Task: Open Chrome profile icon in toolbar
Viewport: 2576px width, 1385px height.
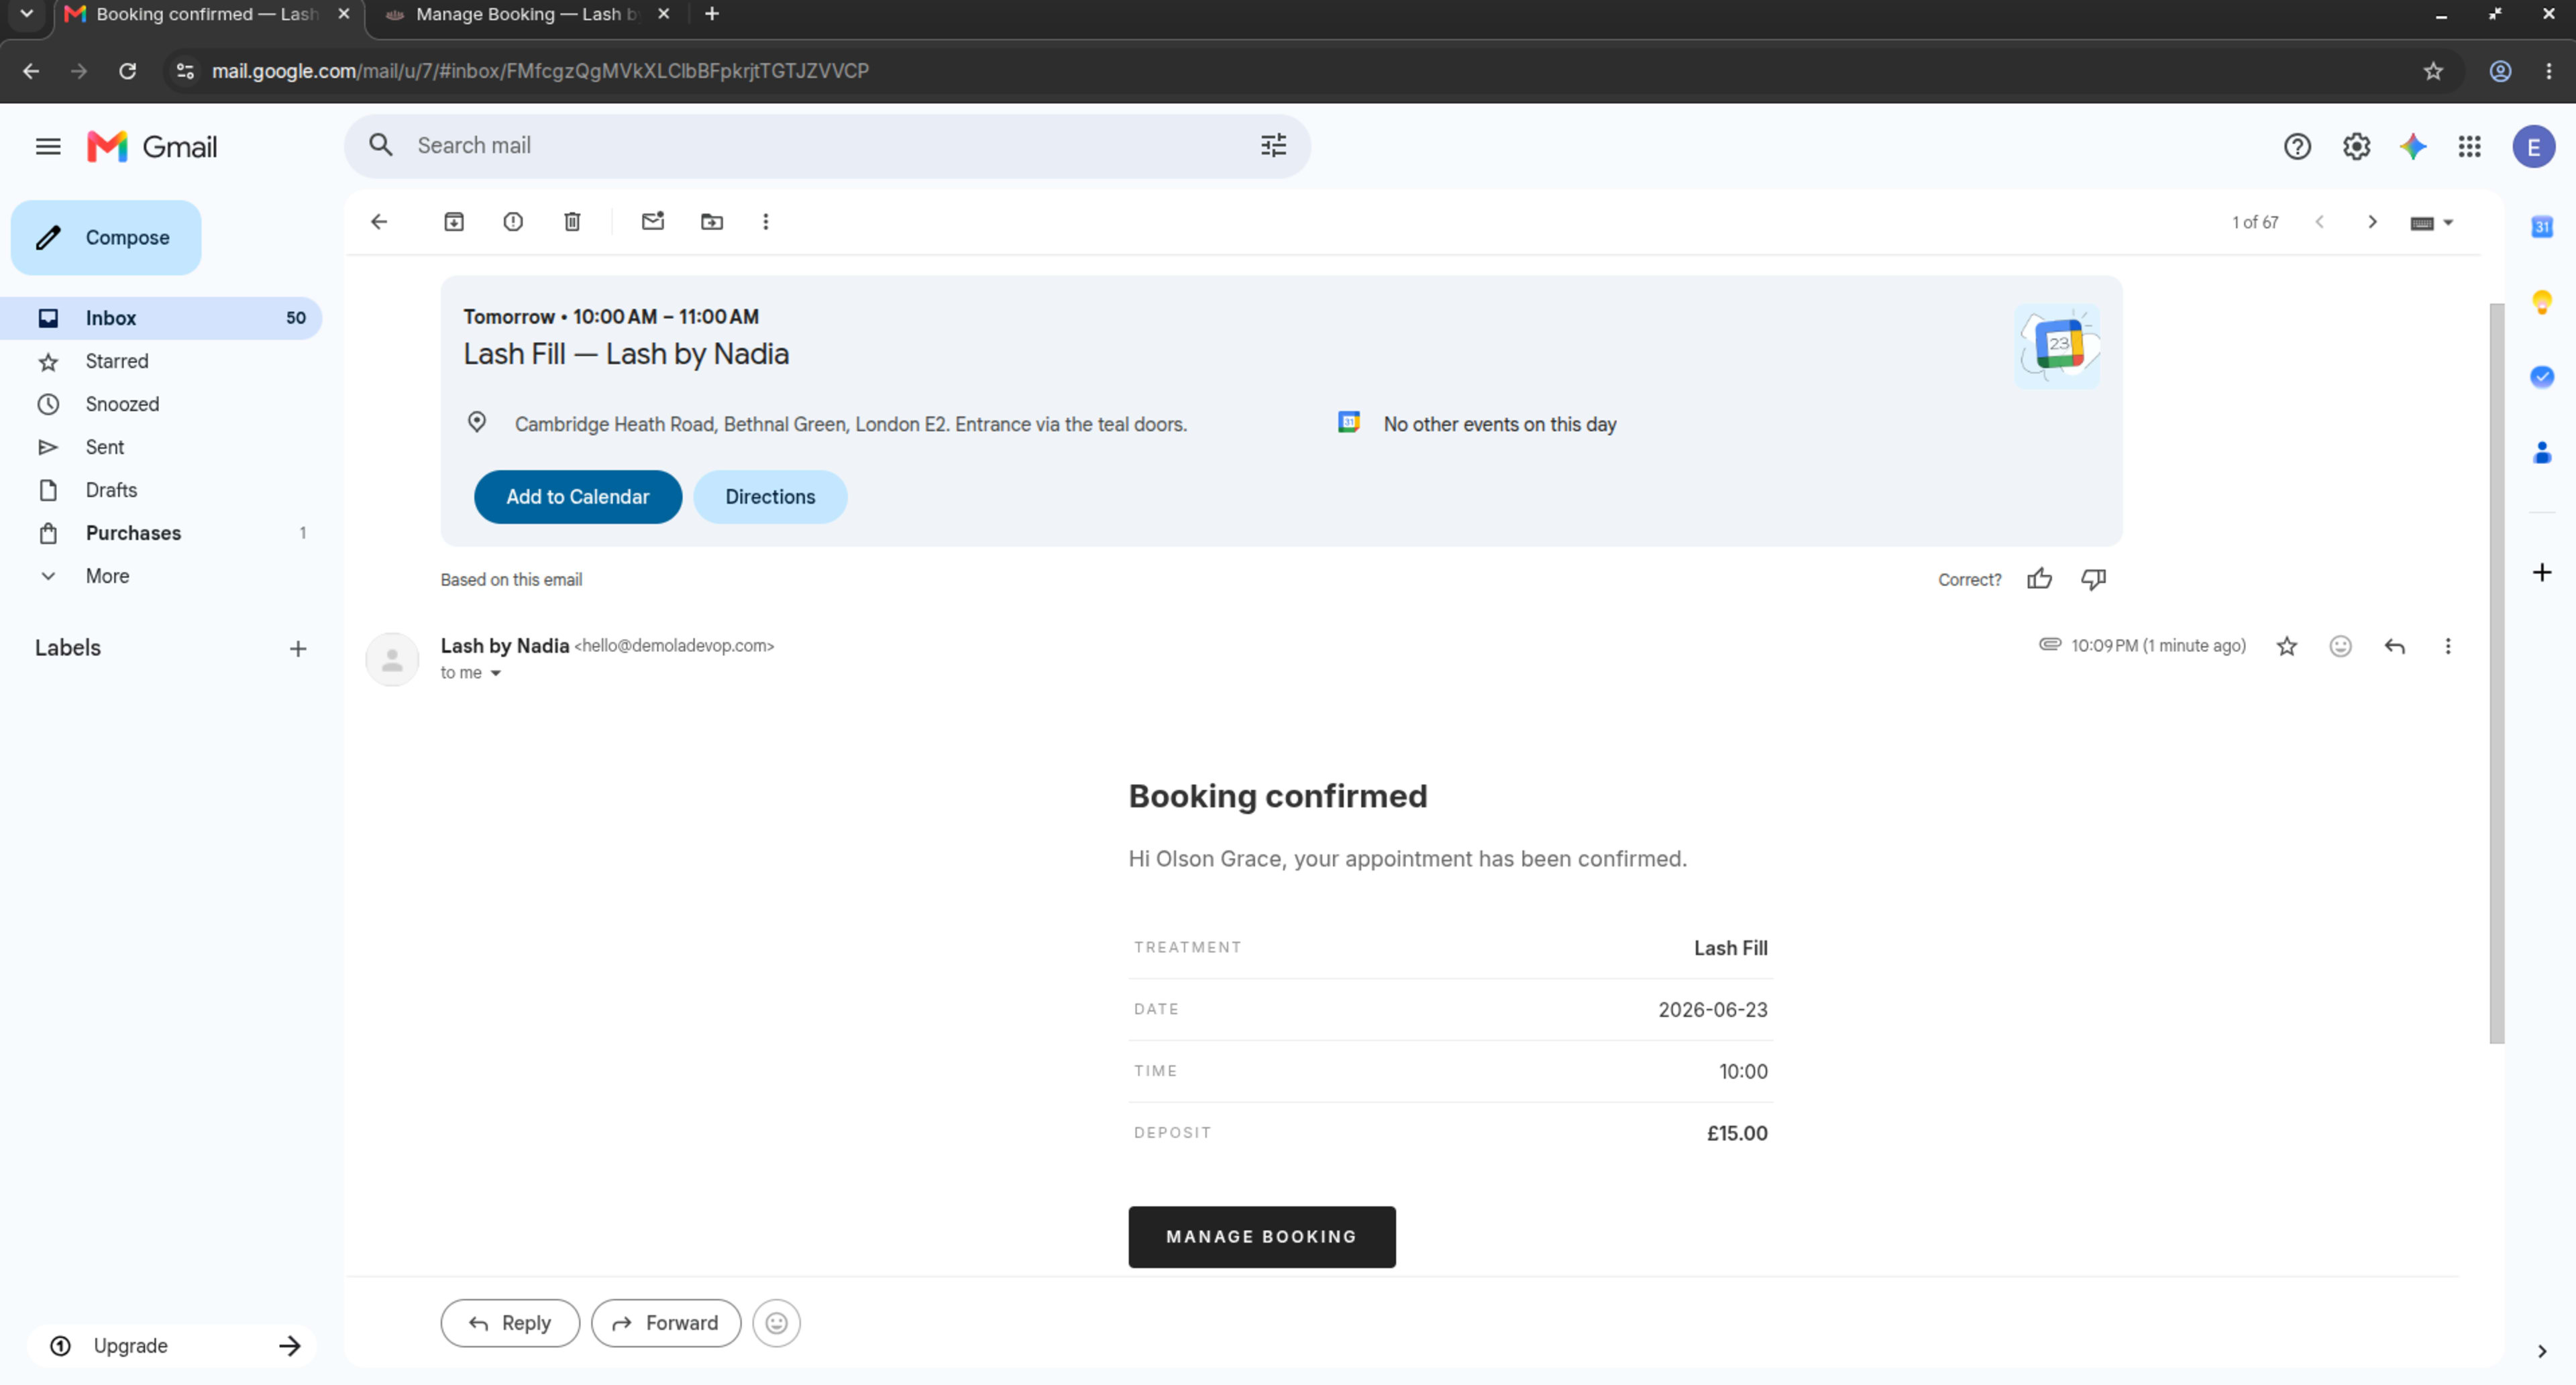Action: click(x=2499, y=71)
